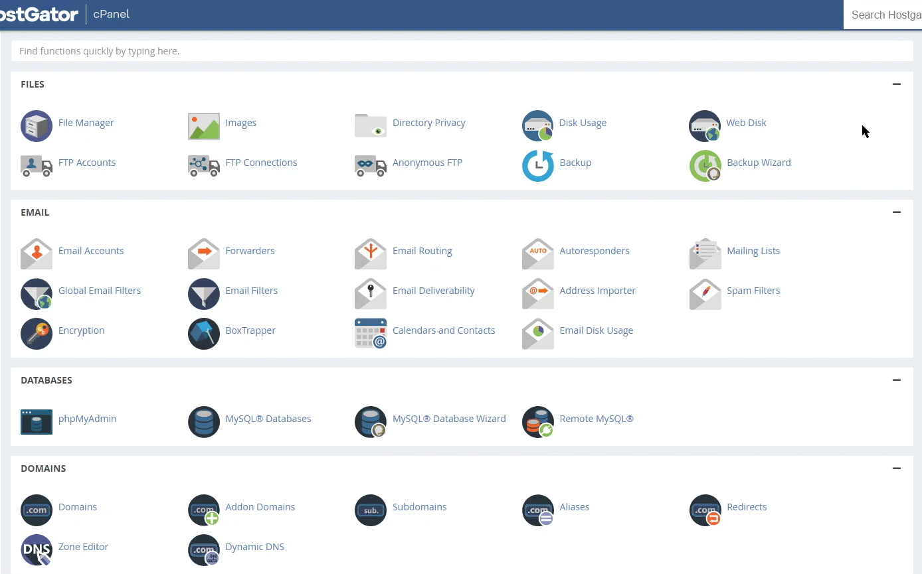Click the Images icon
The height and width of the screenshot is (574, 922).
pos(204,126)
